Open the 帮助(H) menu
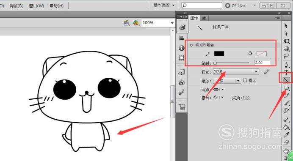This screenshot has width=293, height=161. [x=57, y=6]
